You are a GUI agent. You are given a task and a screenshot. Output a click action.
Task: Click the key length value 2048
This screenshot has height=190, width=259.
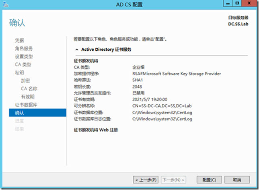click(x=137, y=87)
